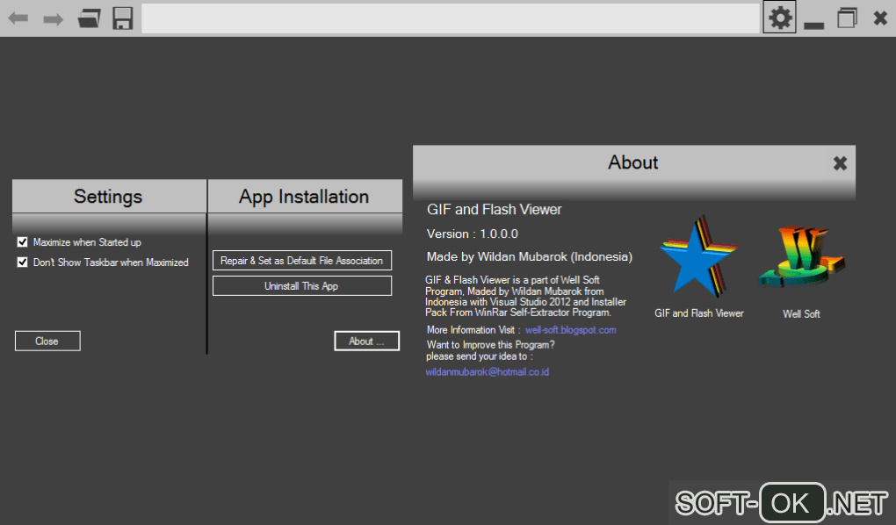Viewport: 896px width, 525px height.
Task: Select the App Installation panel header
Action: pos(305,197)
